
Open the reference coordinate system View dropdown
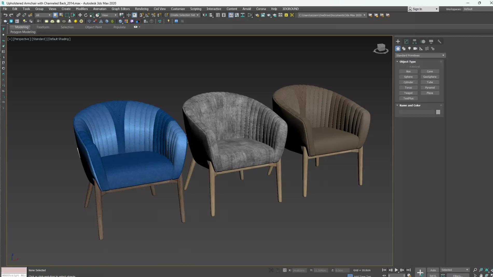(109, 15)
